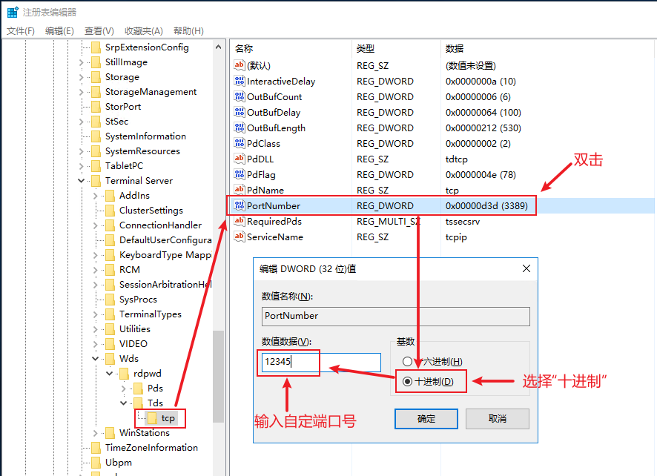Open the 帮助(H) Help menu
Viewport: 657px width, 476px height.
188,31
